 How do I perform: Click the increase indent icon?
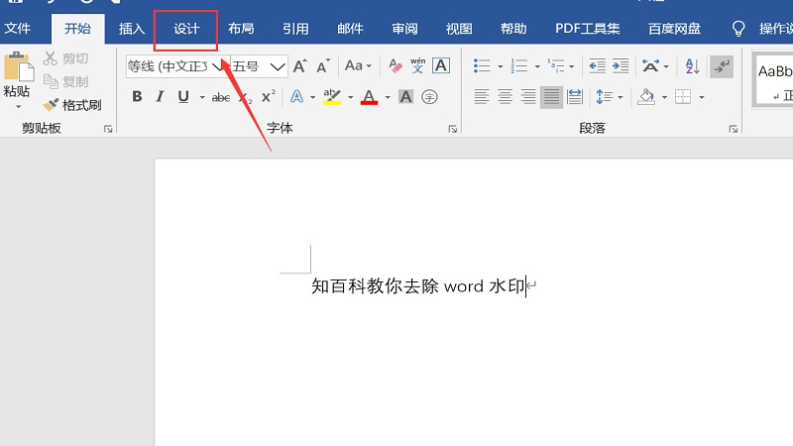point(621,66)
